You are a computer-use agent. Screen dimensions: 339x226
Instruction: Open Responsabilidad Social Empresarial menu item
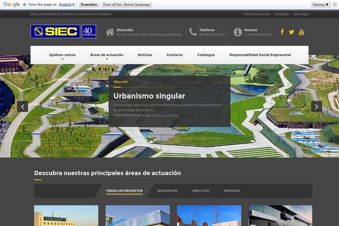pyautogui.click(x=260, y=55)
